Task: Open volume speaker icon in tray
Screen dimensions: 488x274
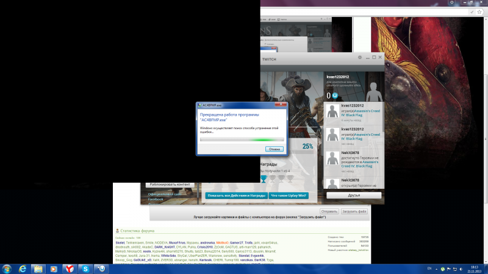Action: pyautogui.click(x=461, y=269)
